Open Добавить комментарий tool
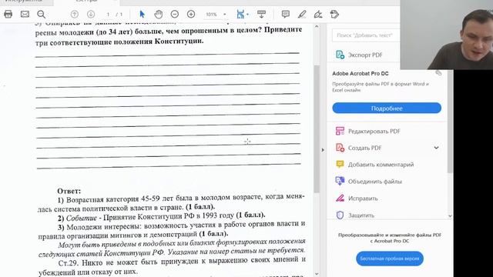Image resolution: width=493 pixels, height=277 pixels. click(381, 165)
